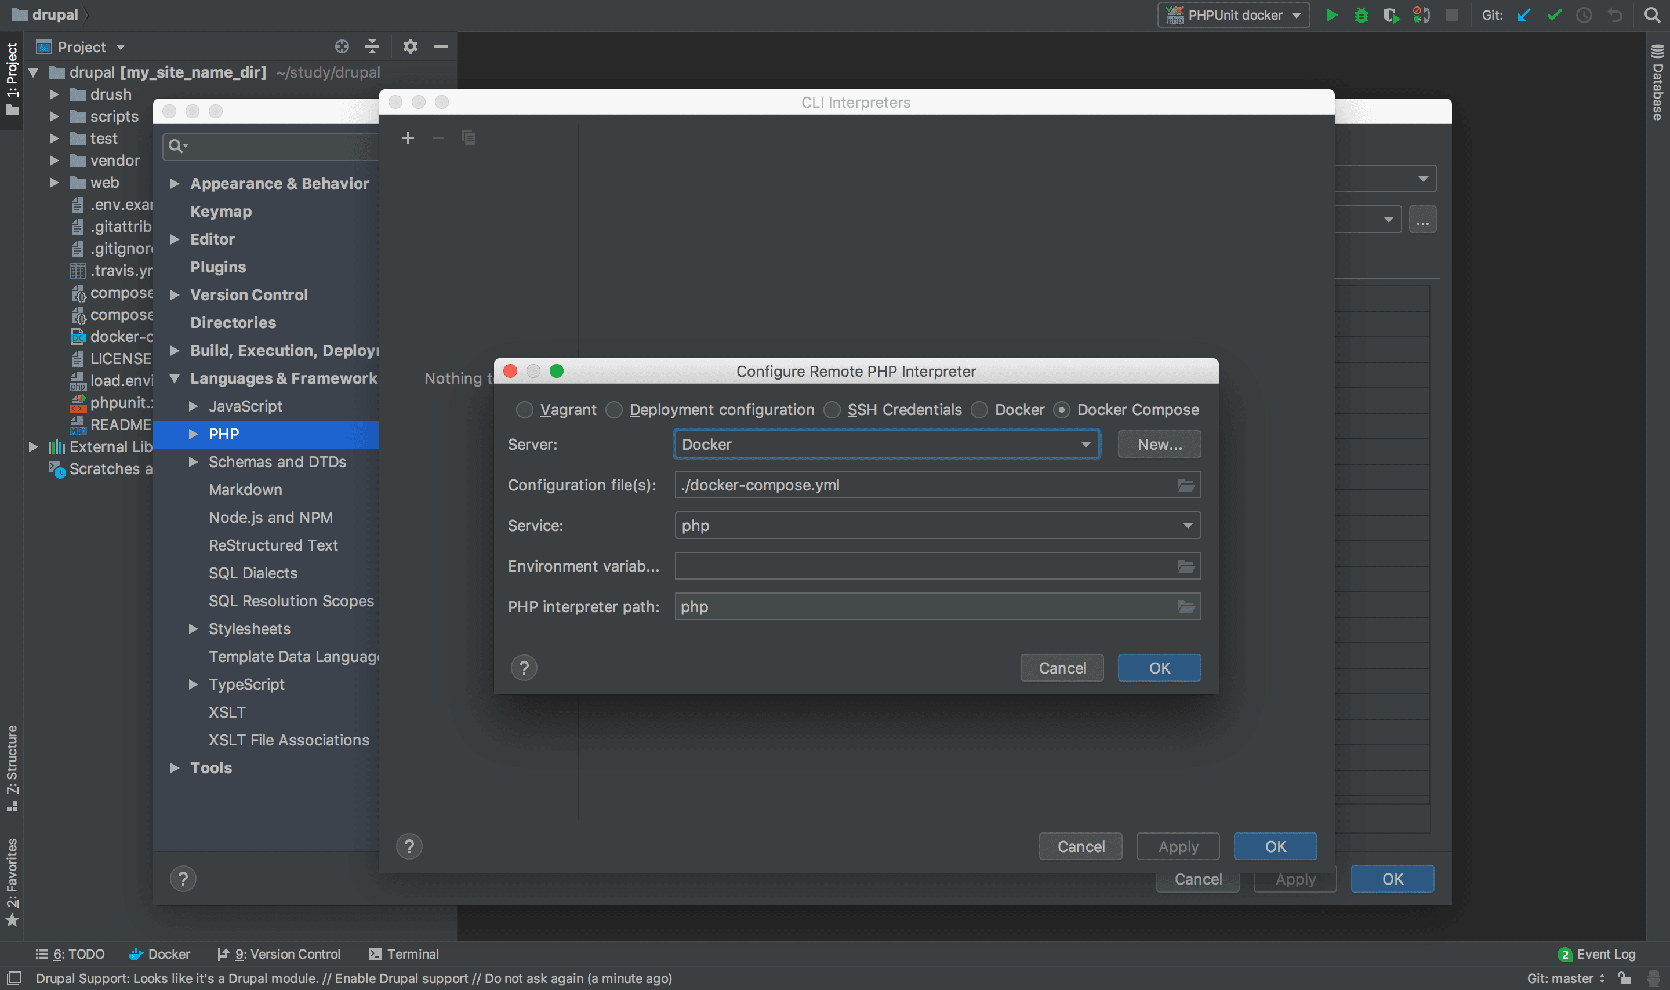Browse for the configuration file folder icon

click(x=1186, y=485)
